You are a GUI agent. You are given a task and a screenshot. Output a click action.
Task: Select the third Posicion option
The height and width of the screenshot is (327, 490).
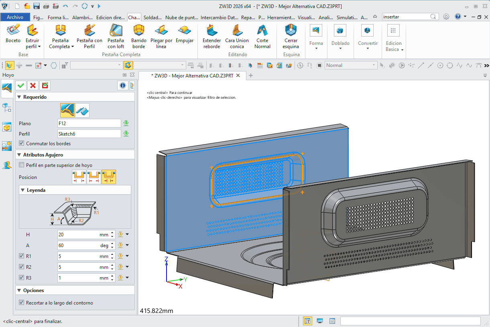(109, 177)
